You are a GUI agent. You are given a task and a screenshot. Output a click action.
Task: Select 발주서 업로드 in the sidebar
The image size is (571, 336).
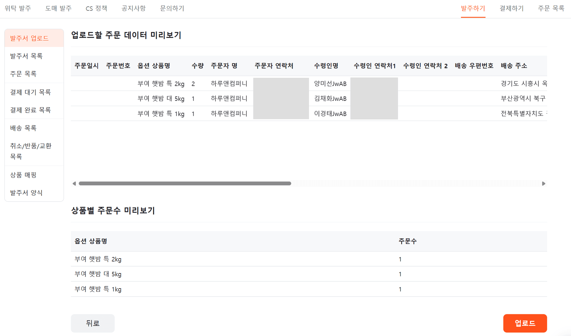pos(29,38)
